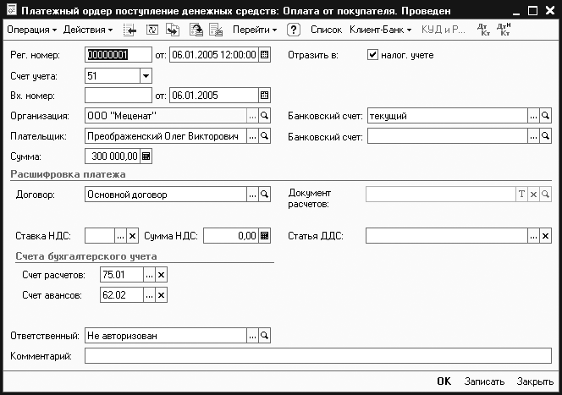Open calendar for incoming number date

pyautogui.click(x=265, y=95)
